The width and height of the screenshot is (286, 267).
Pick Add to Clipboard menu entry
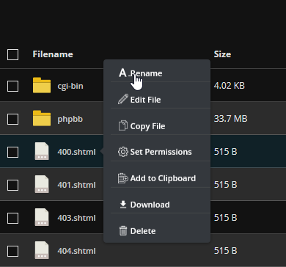(157, 178)
